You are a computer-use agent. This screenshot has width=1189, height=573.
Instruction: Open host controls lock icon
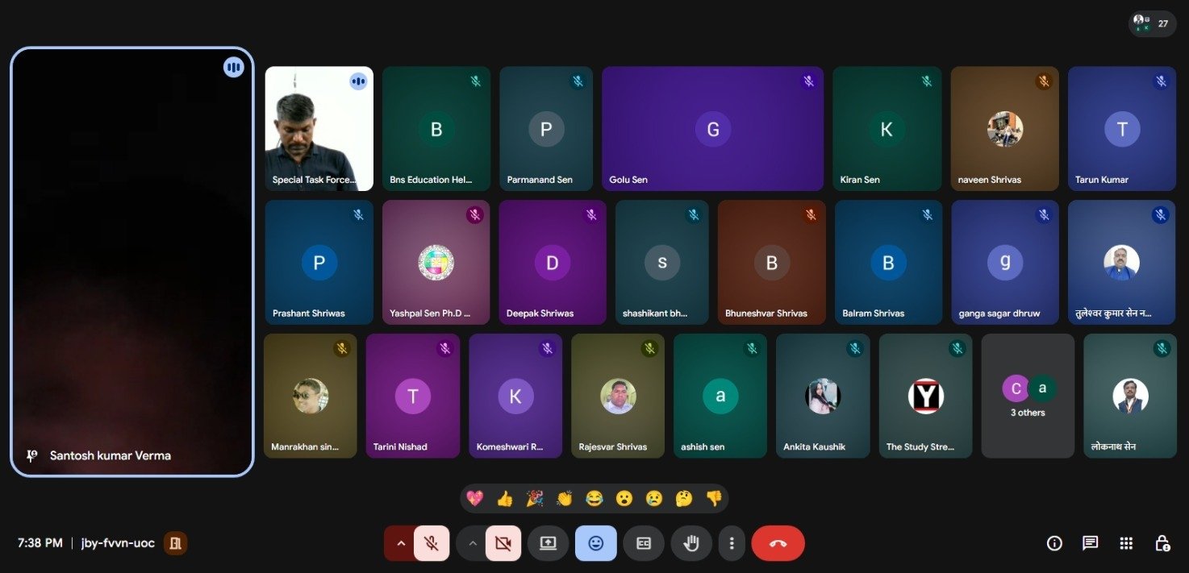tap(1162, 543)
